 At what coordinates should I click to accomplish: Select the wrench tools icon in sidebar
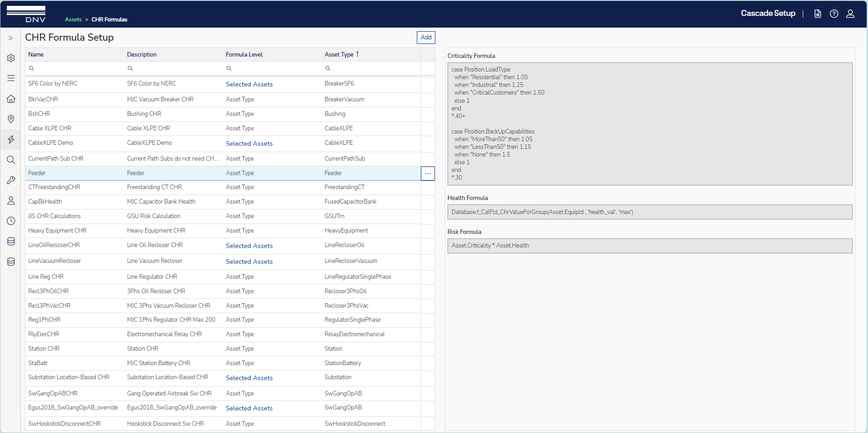point(11,180)
